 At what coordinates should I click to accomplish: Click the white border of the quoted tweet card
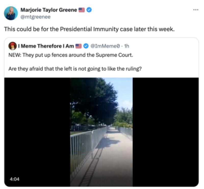(101, 38)
